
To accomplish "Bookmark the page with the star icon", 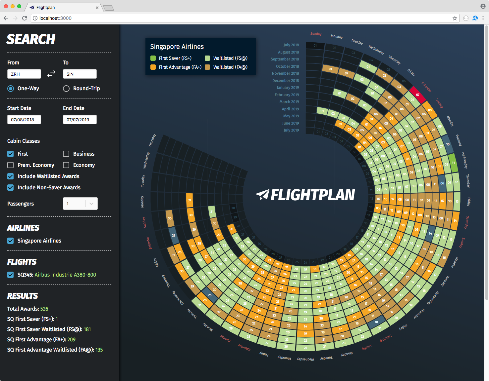I will pos(455,18).
